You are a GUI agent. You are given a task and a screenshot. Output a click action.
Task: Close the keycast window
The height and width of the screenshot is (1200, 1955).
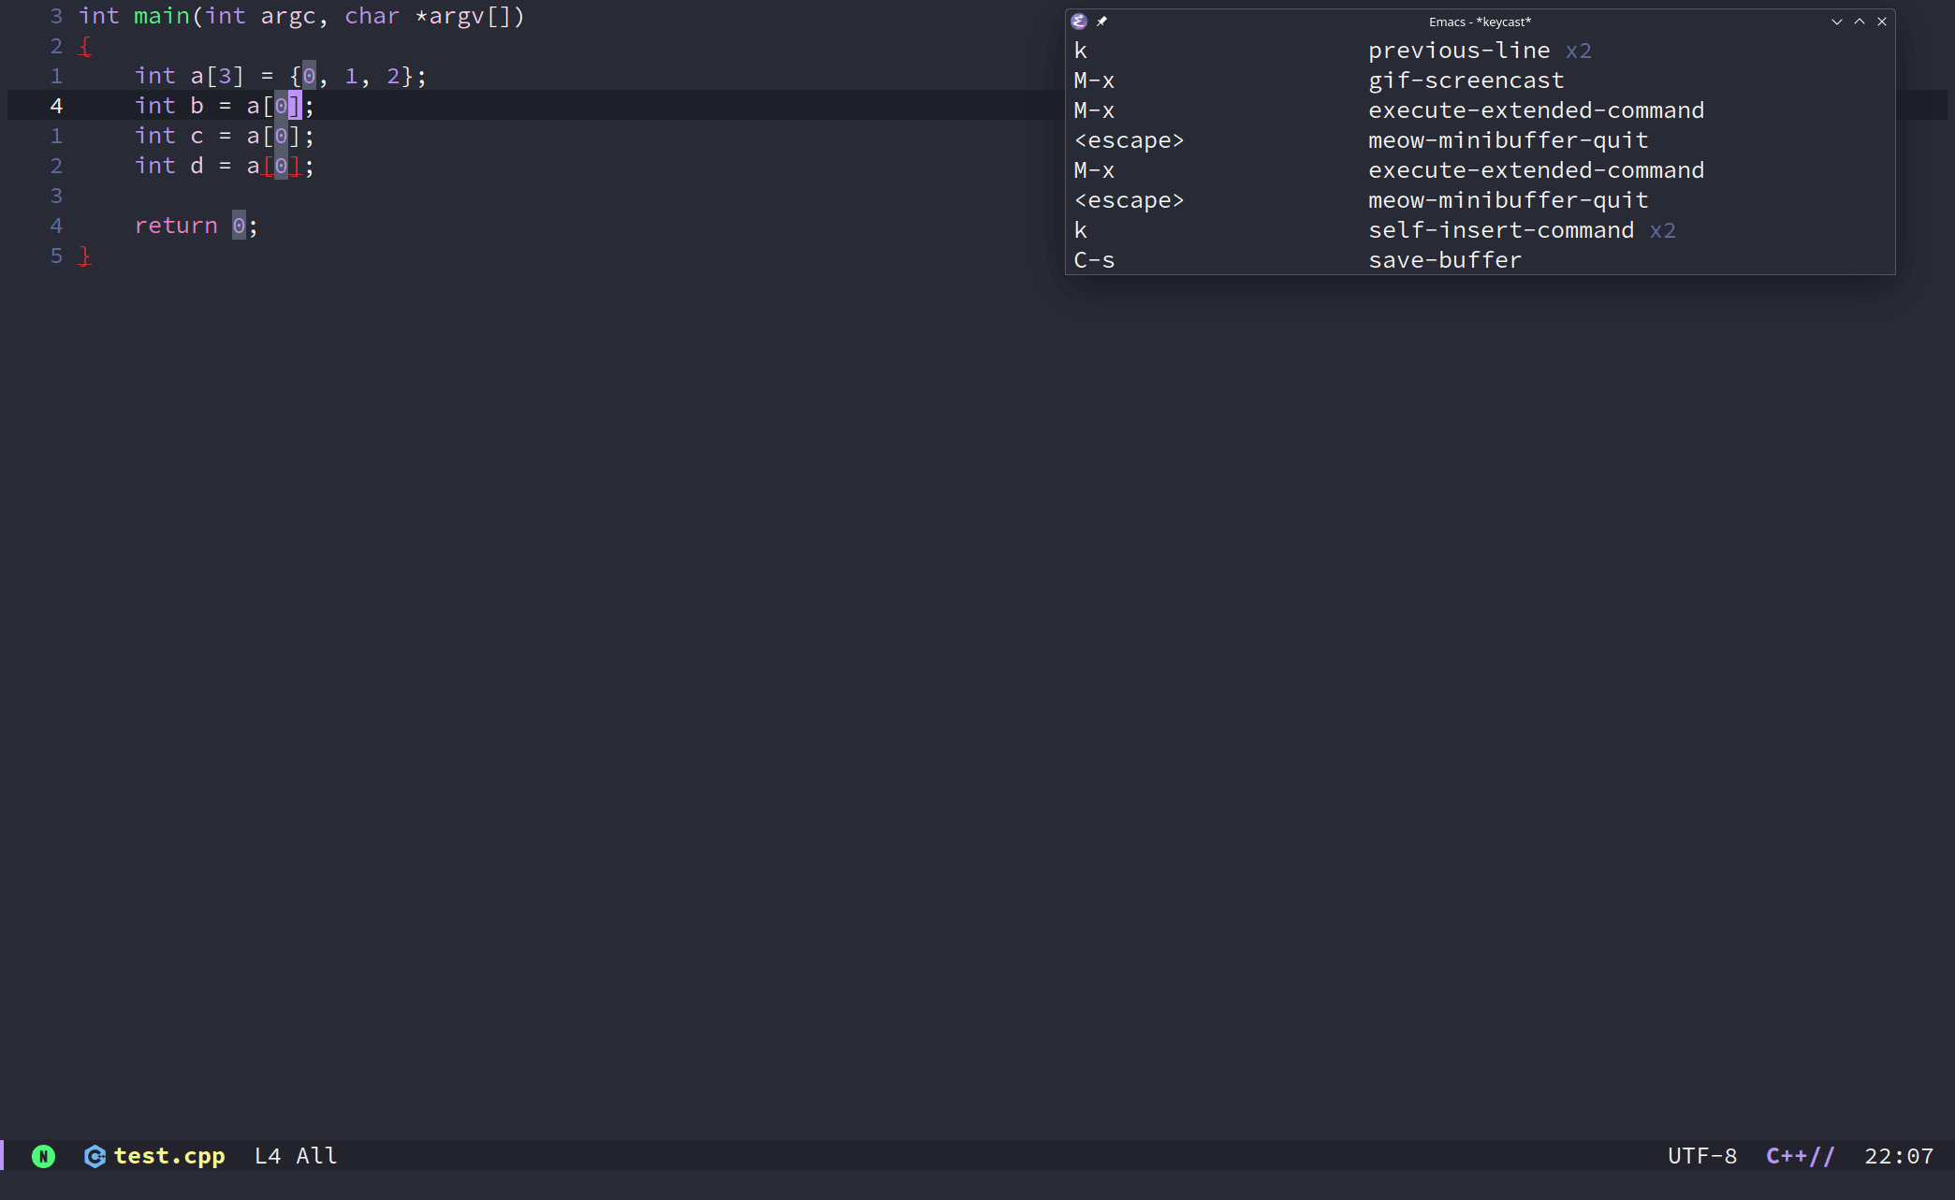click(1882, 22)
